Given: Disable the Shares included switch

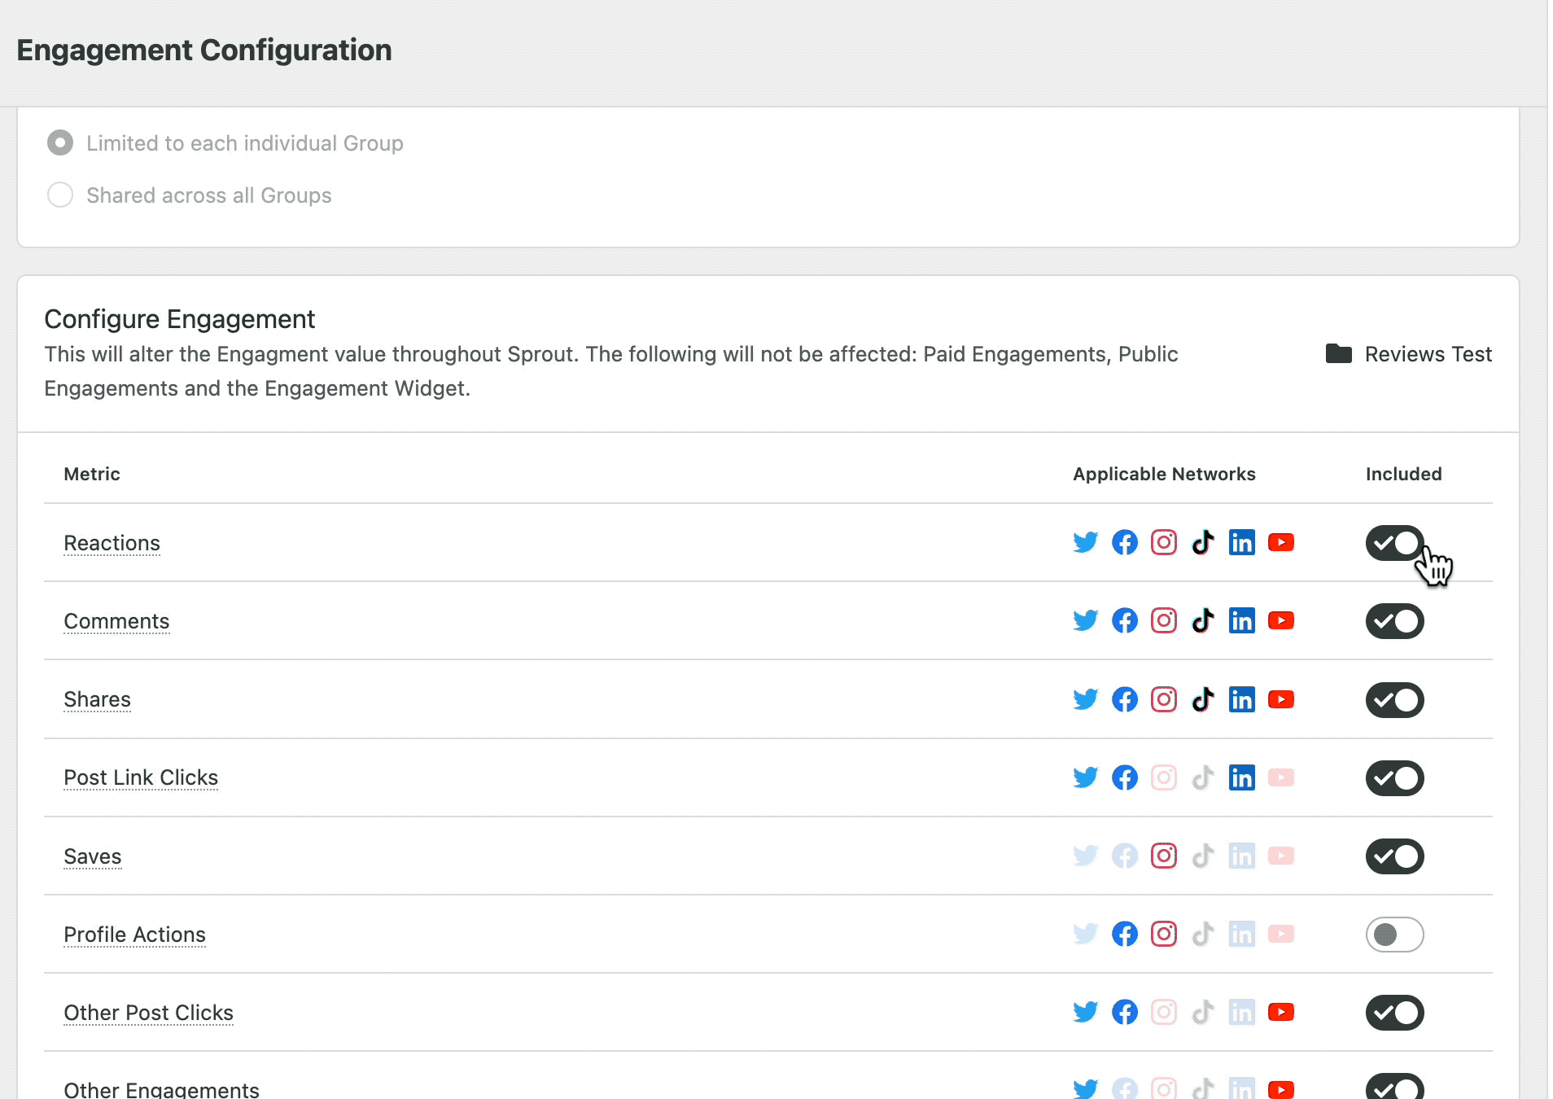Looking at the screenshot, I should 1395,700.
